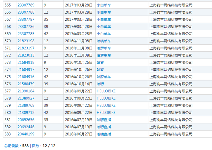Open the 哈喽单车 trademark link
The height and width of the screenshot is (150, 212).
coord(104,41)
